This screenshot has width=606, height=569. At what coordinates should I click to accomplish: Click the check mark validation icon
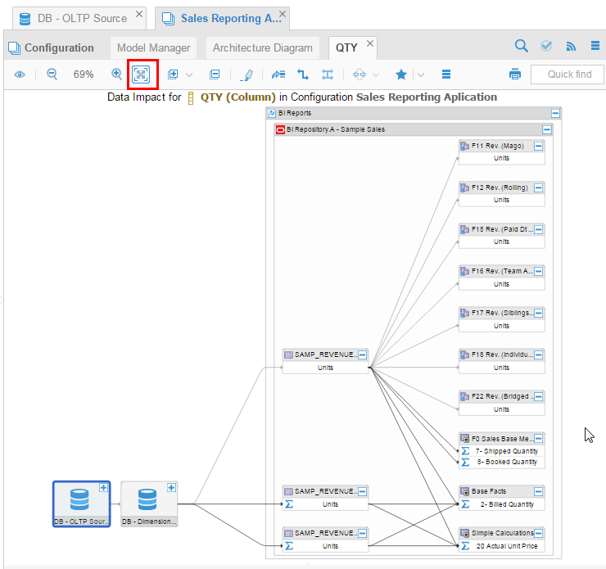tap(546, 46)
